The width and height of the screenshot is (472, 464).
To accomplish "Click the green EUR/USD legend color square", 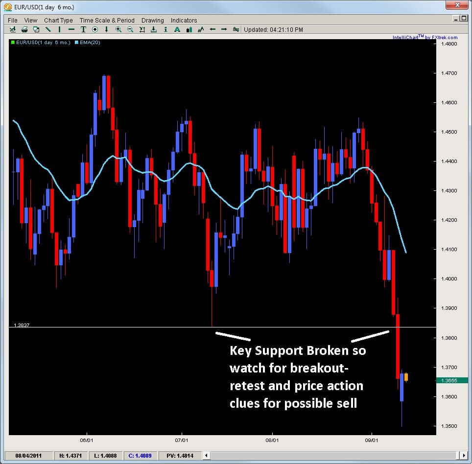I will point(13,43).
